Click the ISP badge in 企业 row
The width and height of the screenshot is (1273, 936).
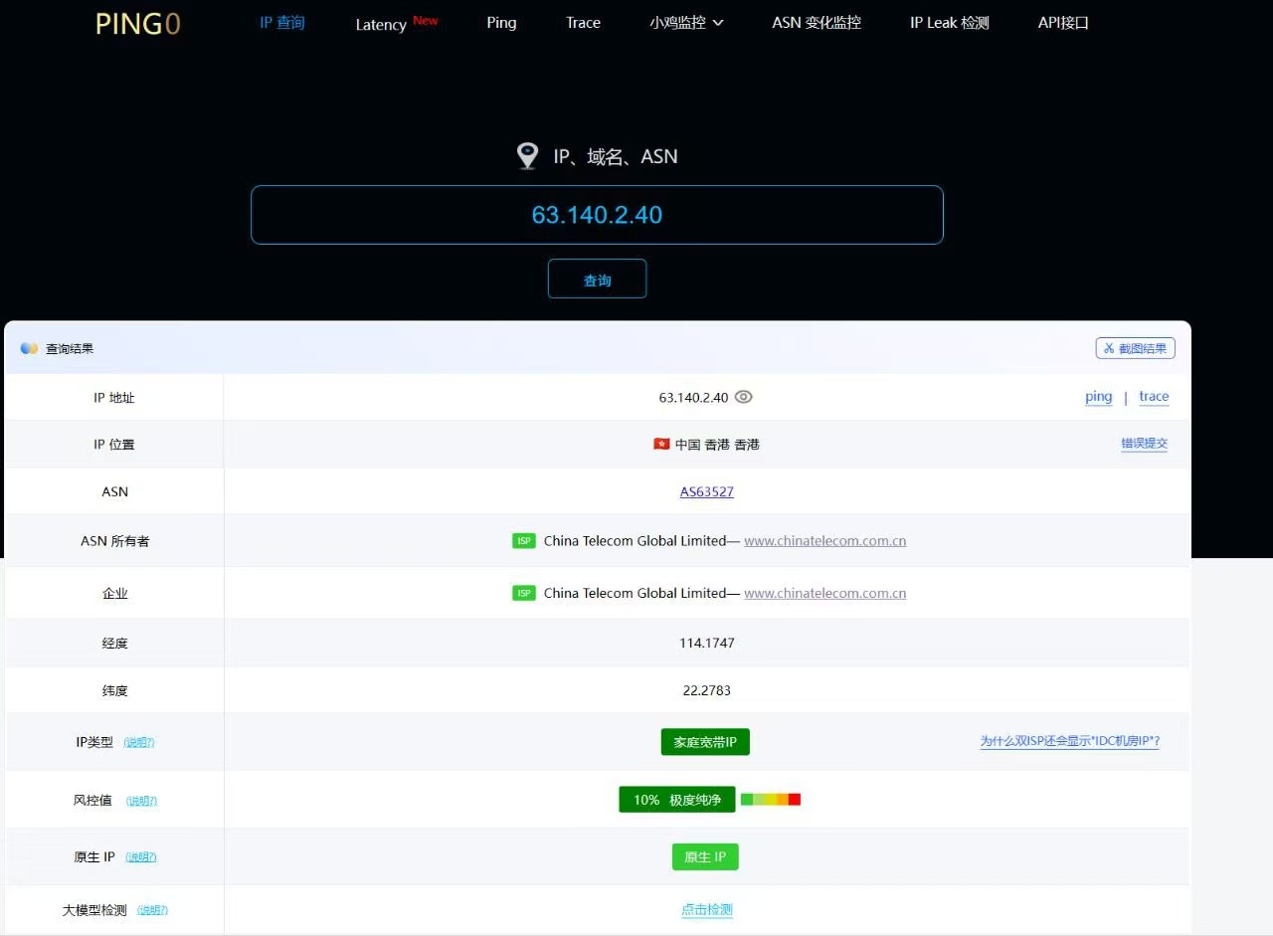tap(524, 593)
